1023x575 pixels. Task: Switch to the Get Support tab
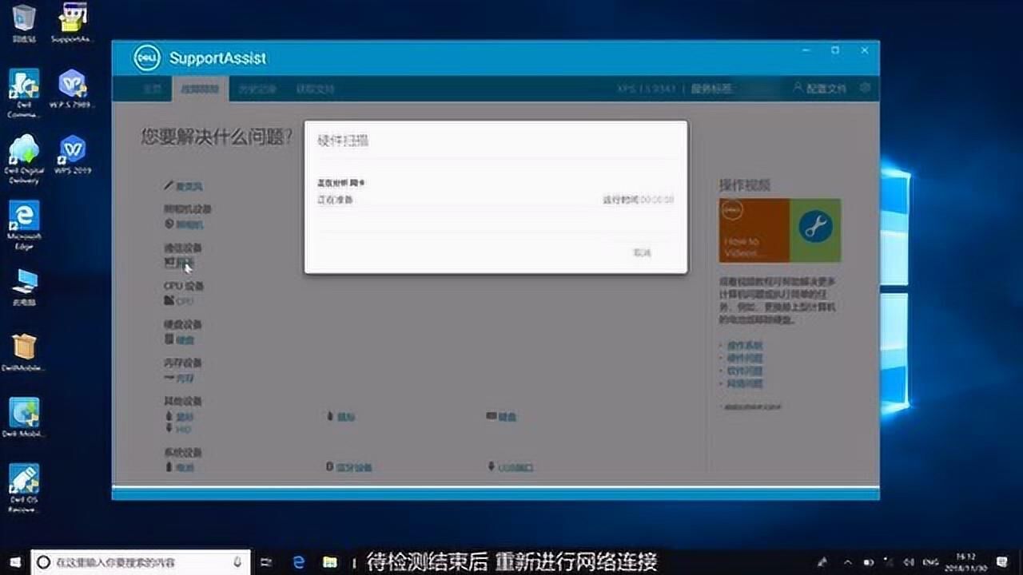(x=315, y=89)
